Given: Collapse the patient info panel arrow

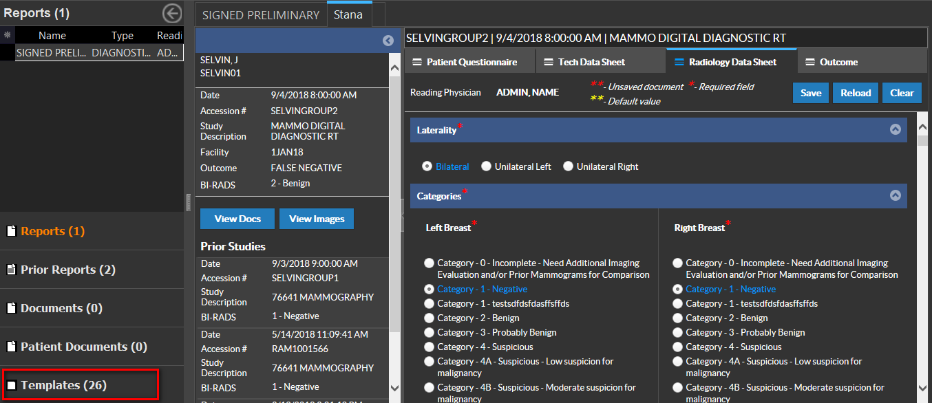Looking at the screenshot, I should 388,41.
